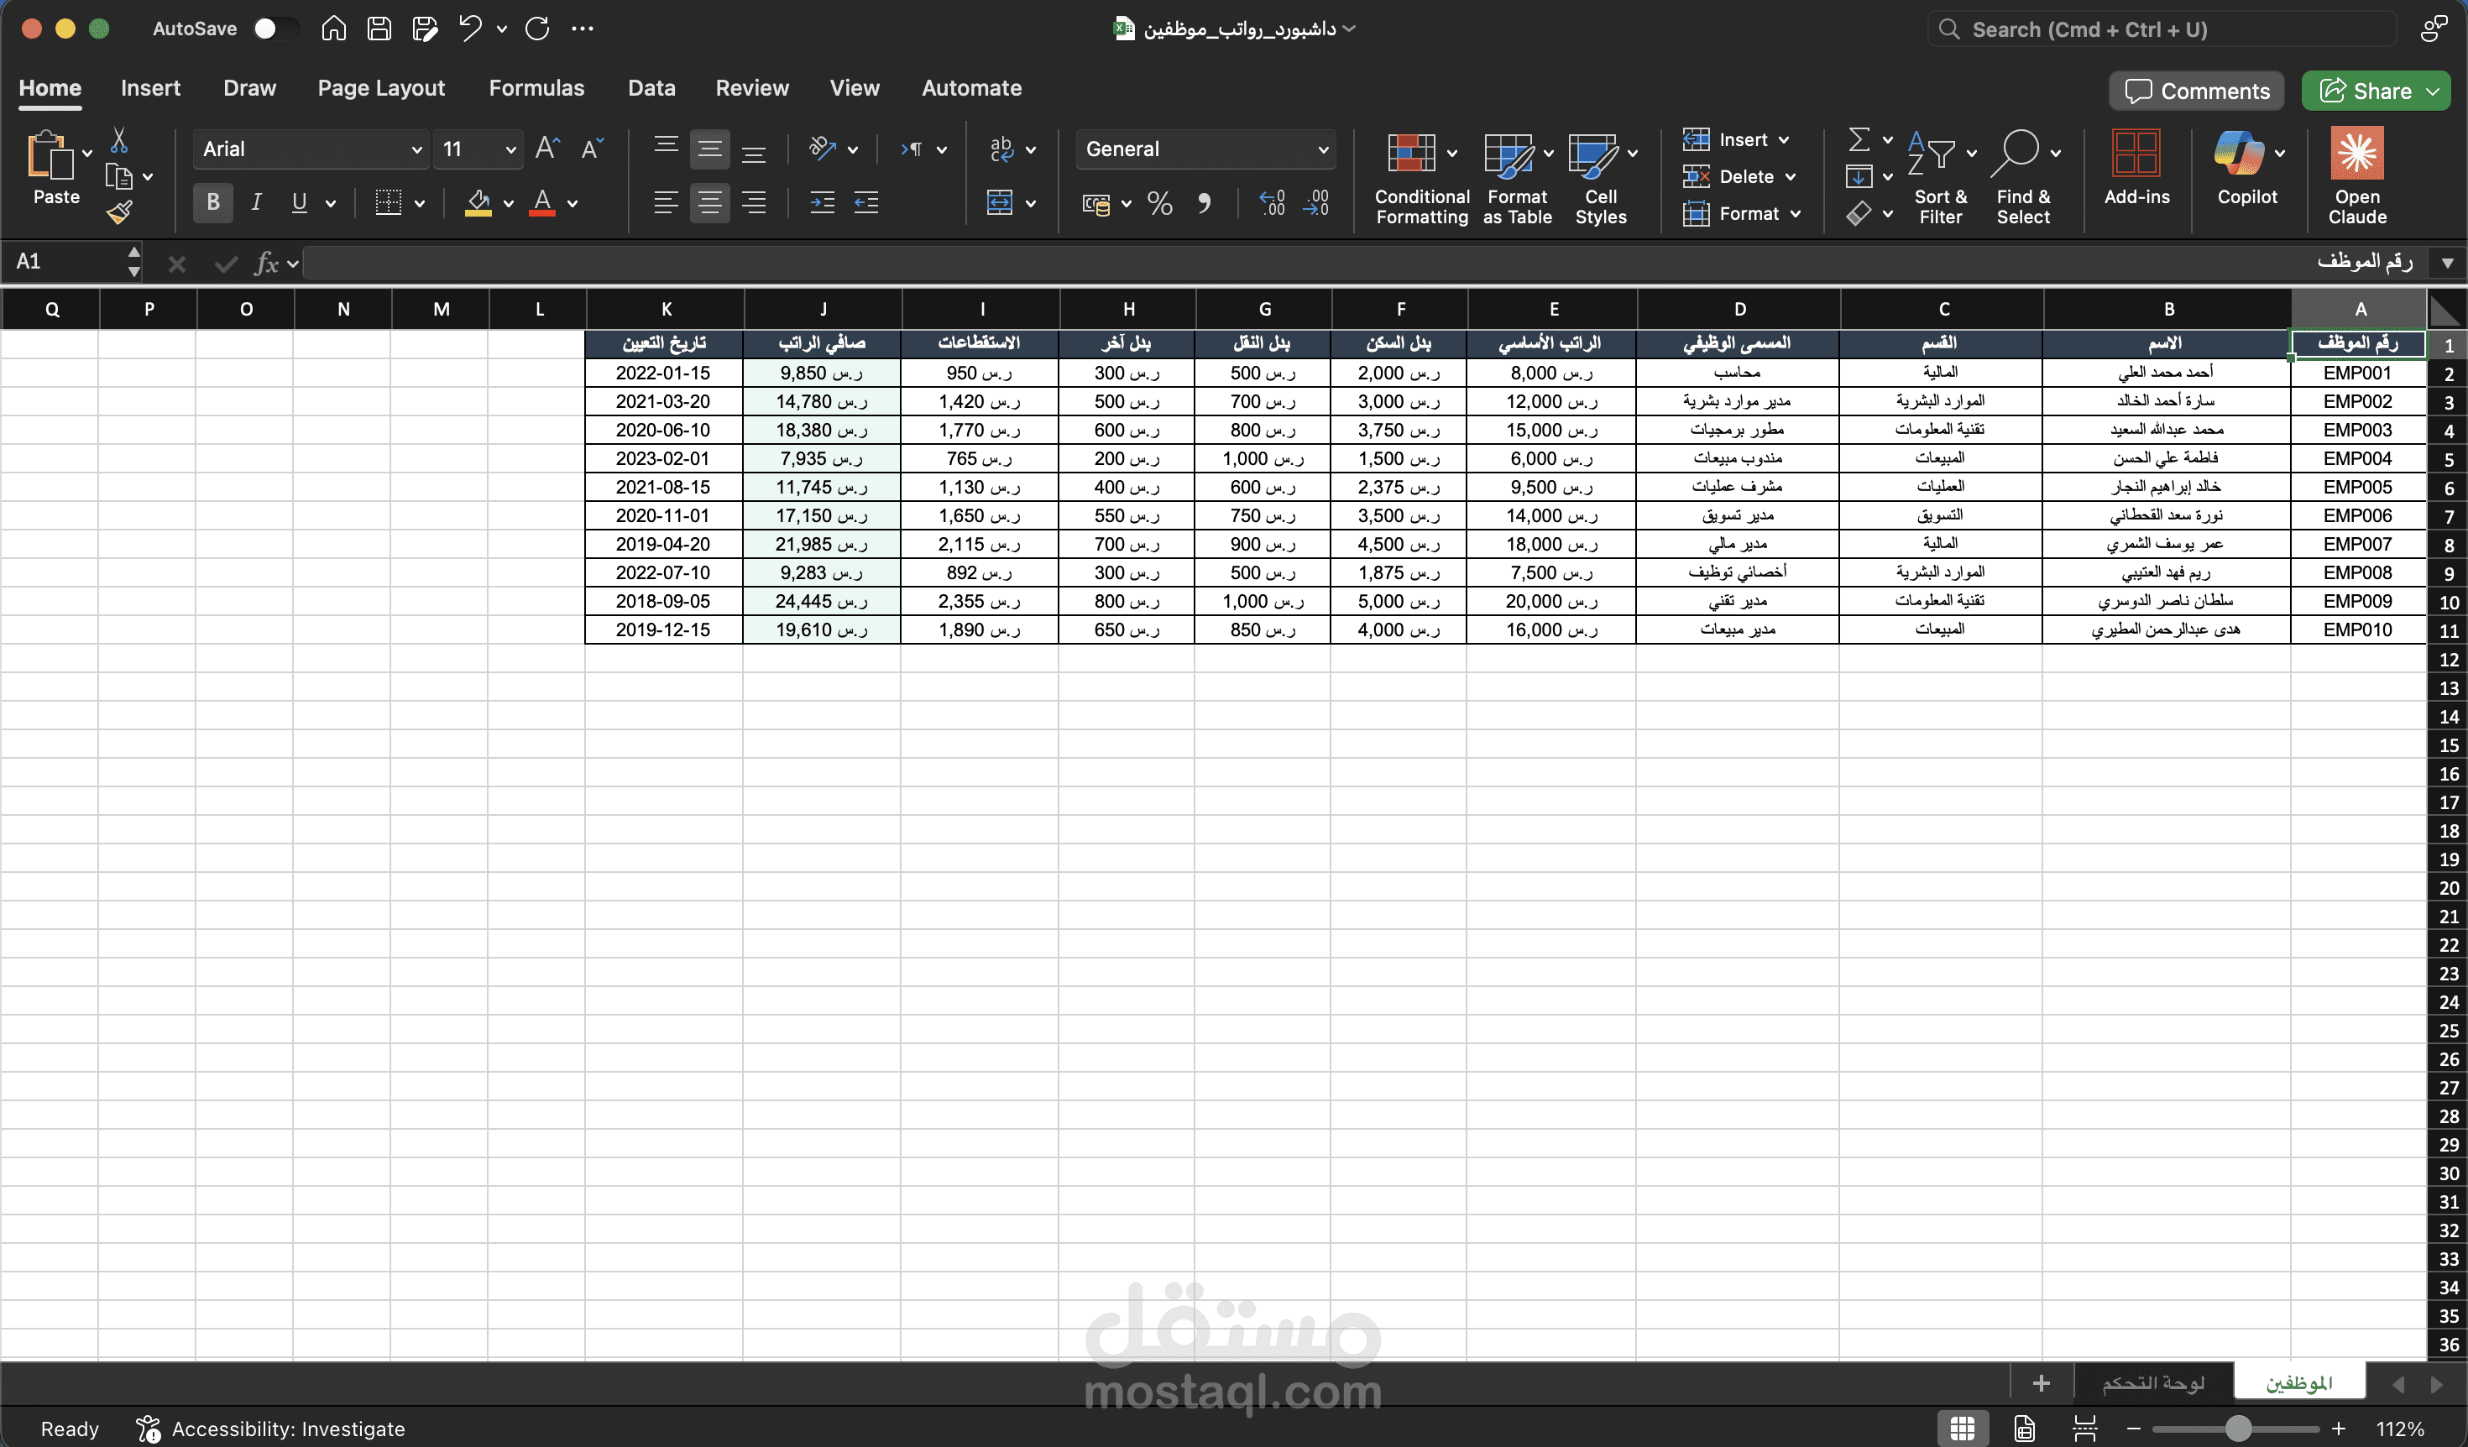Click the AutoSum sigma icon
This screenshot has height=1447, width=2468.
click(1858, 140)
